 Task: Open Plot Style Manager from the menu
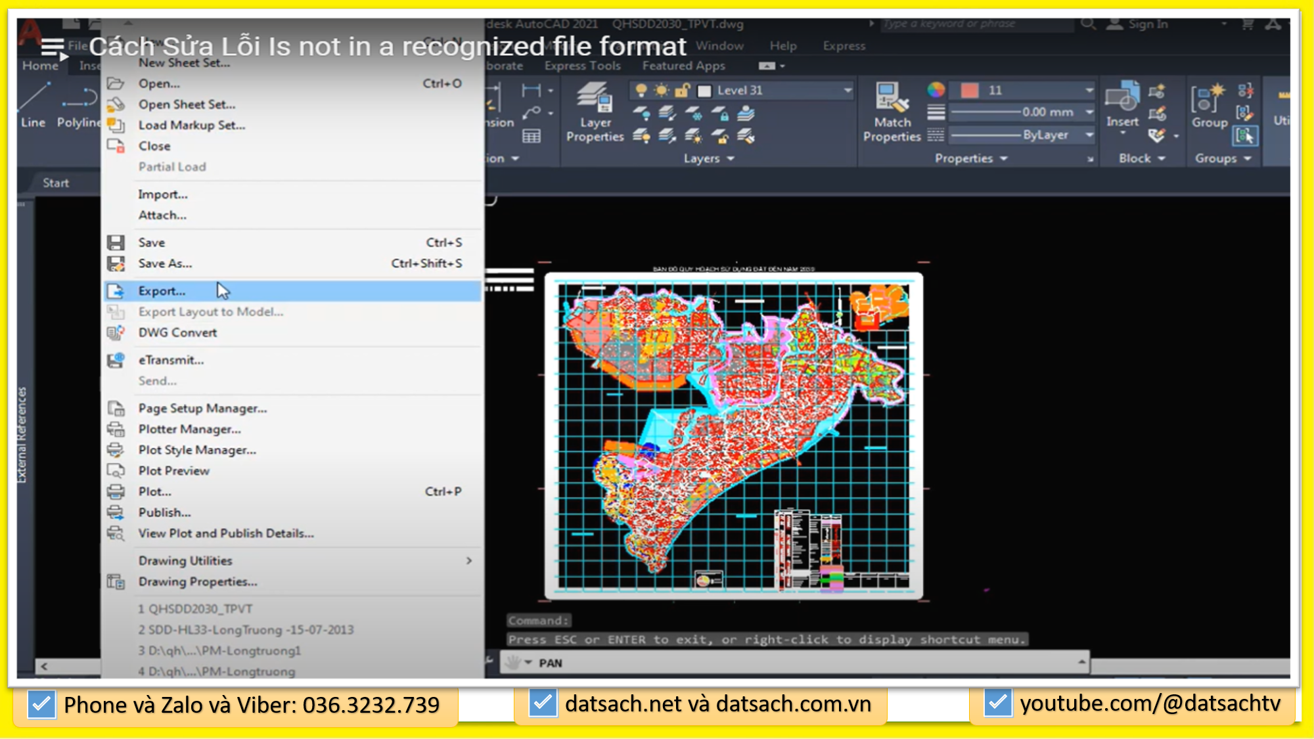[x=196, y=449]
